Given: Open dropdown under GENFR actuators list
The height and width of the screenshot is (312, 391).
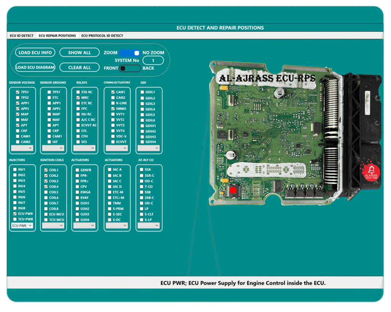Looking at the screenshot, I should click(84, 226).
